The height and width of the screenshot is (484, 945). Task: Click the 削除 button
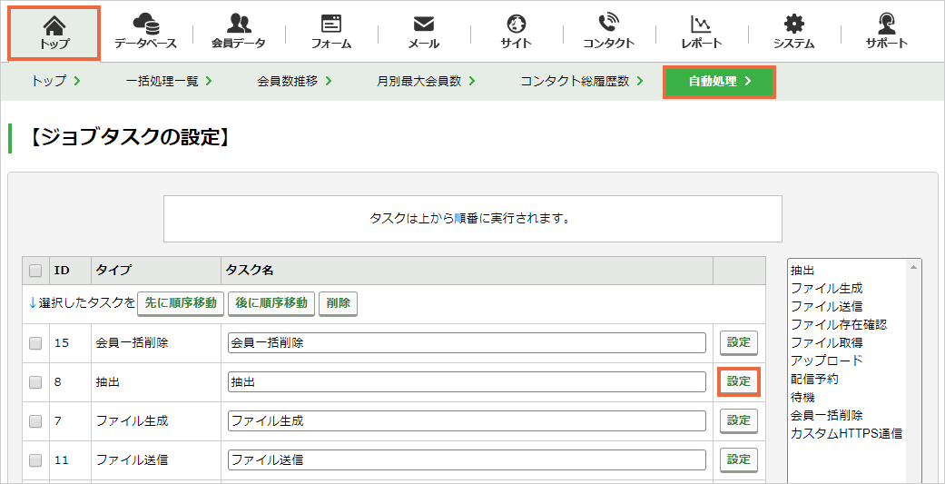338,303
